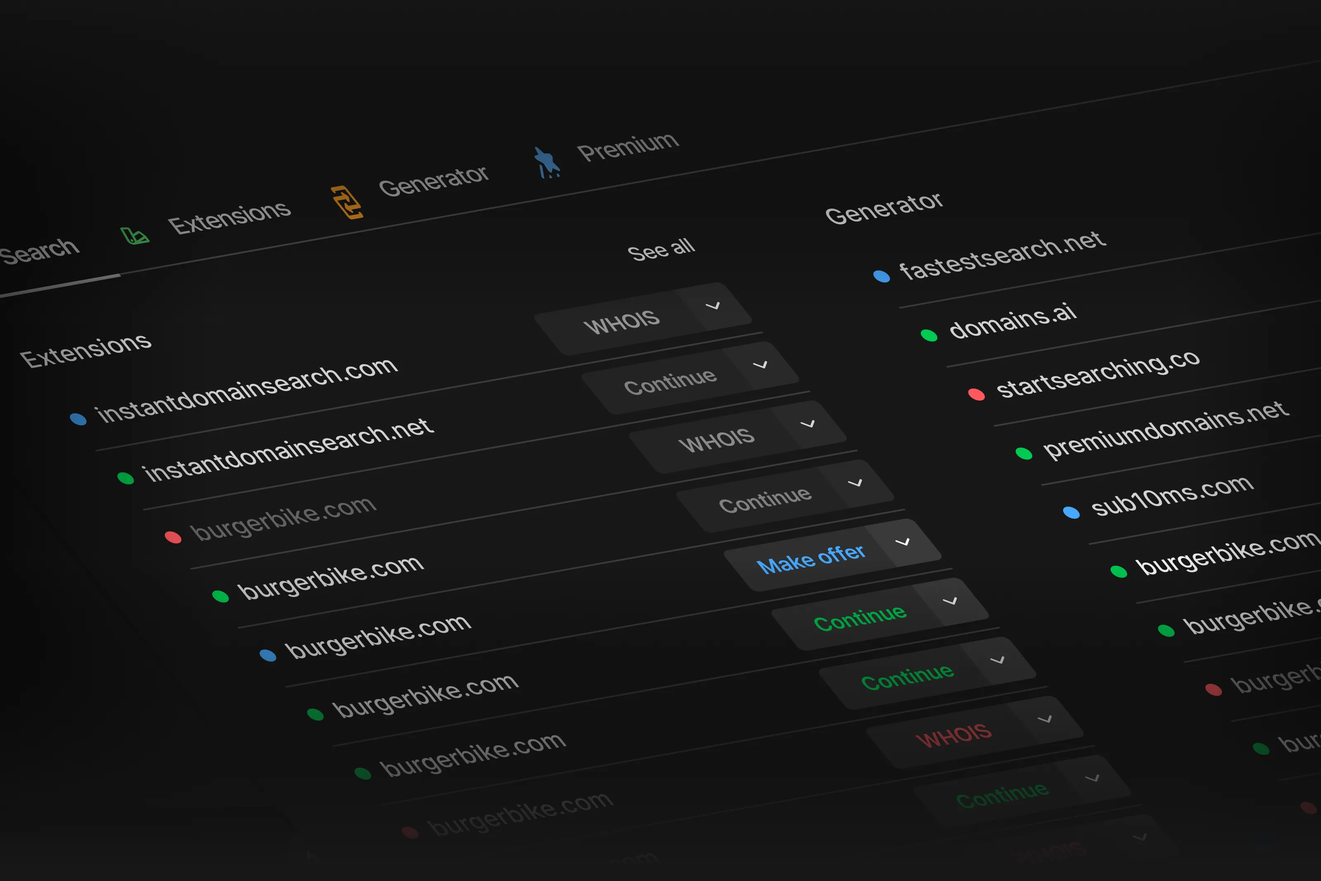1321x881 pixels.
Task: Click the green Extensions tab icon
Action: click(135, 236)
